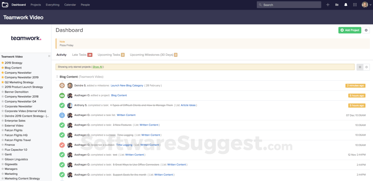Click the Blog Content section heading

tap(68, 77)
